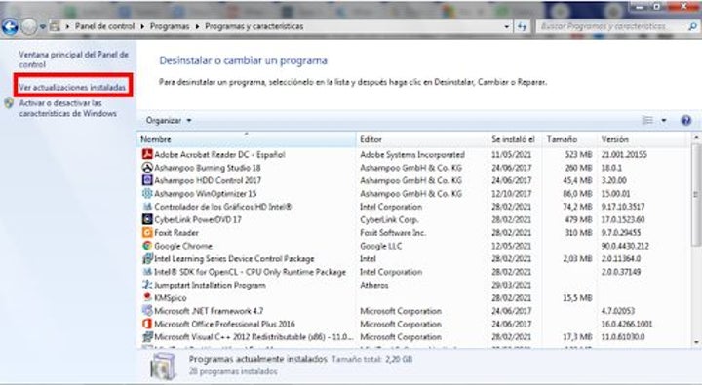Click the Jumpstart Installation Program icon
The width and height of the screenshot is (702, 385).
click(147, 285)
